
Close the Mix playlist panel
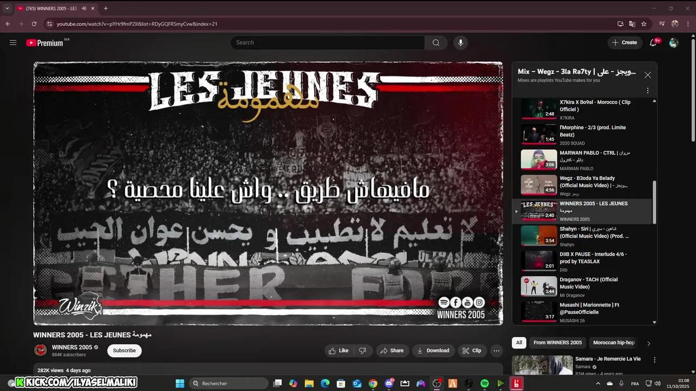[648, 75]
